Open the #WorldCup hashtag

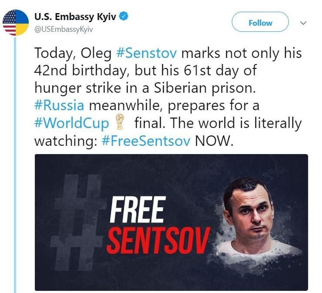pyautogui.click(x=71, y=123)
